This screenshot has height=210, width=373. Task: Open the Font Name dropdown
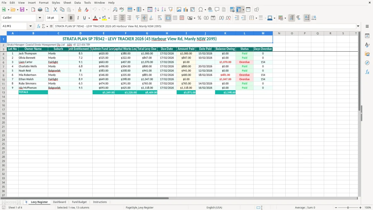tap(40, 18)
